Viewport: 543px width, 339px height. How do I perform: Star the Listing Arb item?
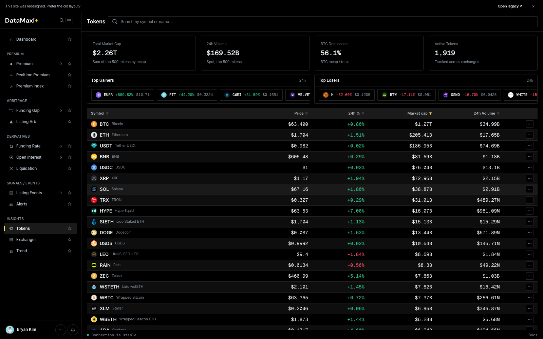(x=70, y=122)
